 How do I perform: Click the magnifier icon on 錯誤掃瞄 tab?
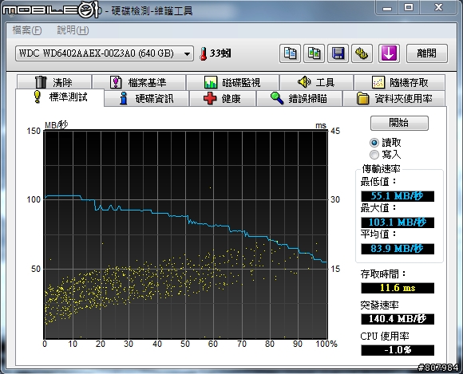click(x=277, y=98)
